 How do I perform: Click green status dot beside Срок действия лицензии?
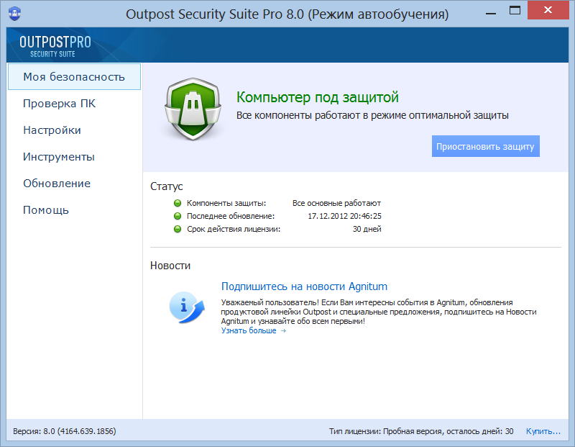pos(178,229)
